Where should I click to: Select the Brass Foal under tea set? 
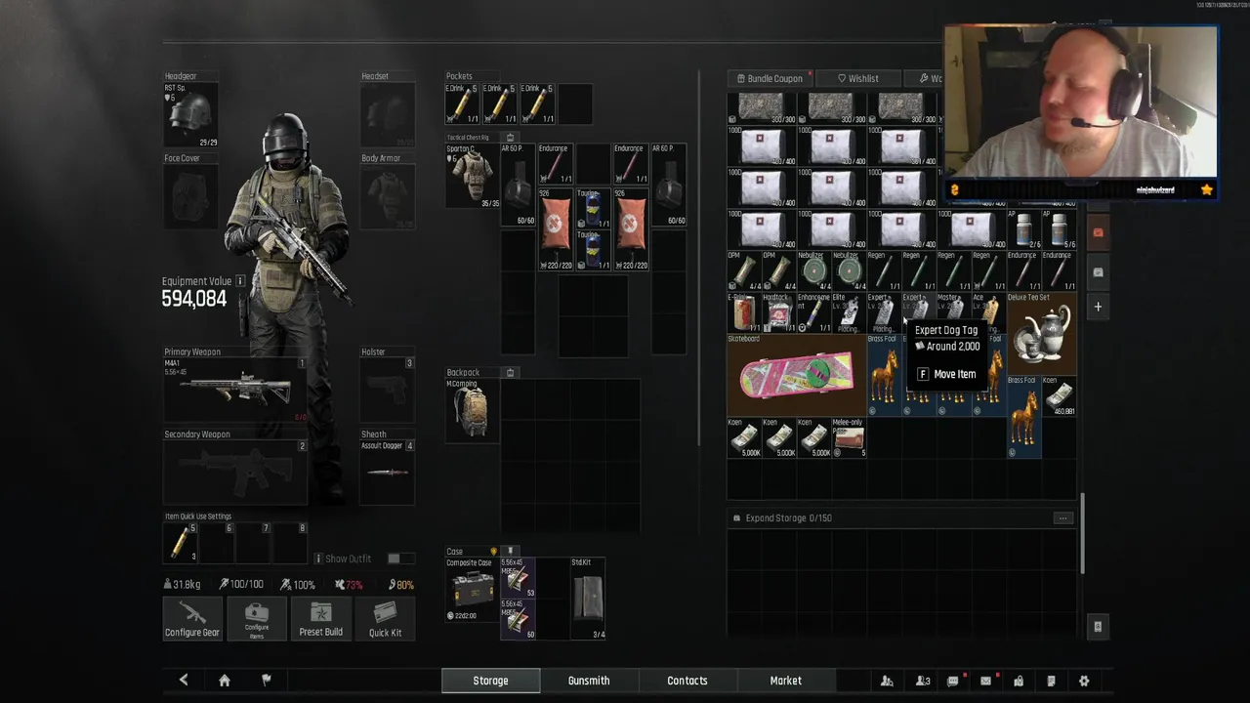[x=1023, y=417]
